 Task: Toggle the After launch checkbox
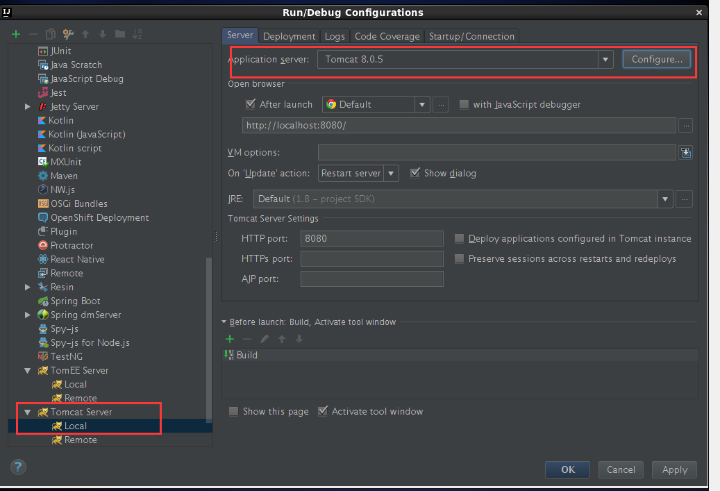pyautogui.click(x=251, y=104)
